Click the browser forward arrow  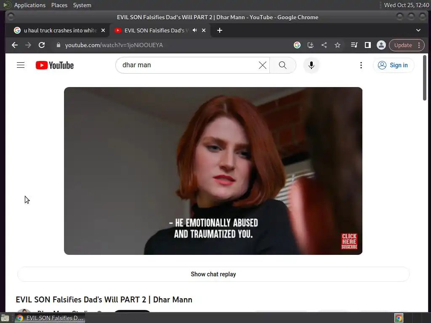tap(28, 45)
